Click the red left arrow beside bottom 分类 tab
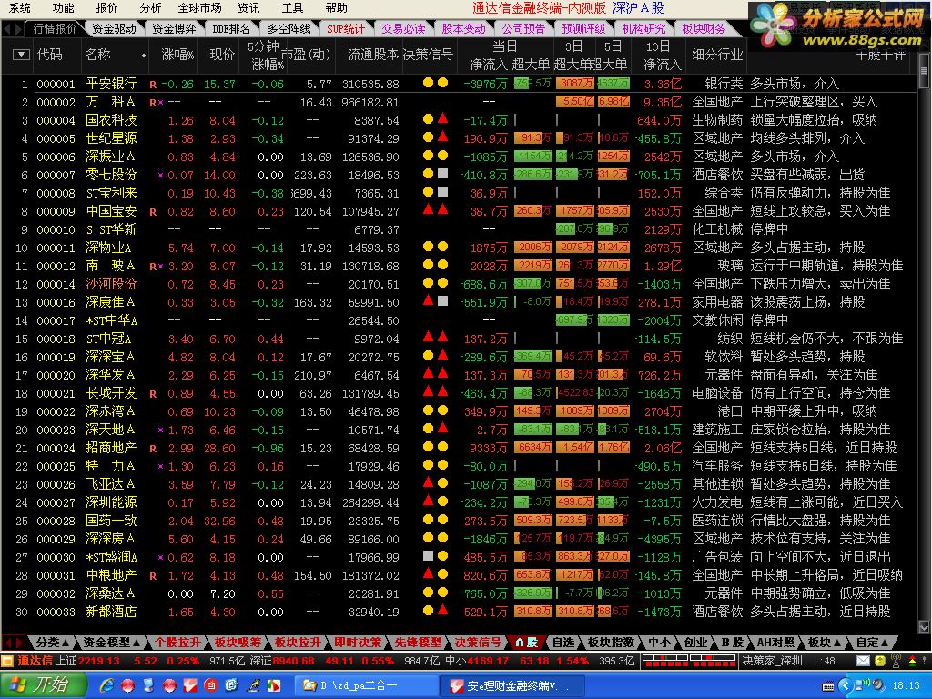This screenshot has width=932, height=699. (x=7, y=643)
